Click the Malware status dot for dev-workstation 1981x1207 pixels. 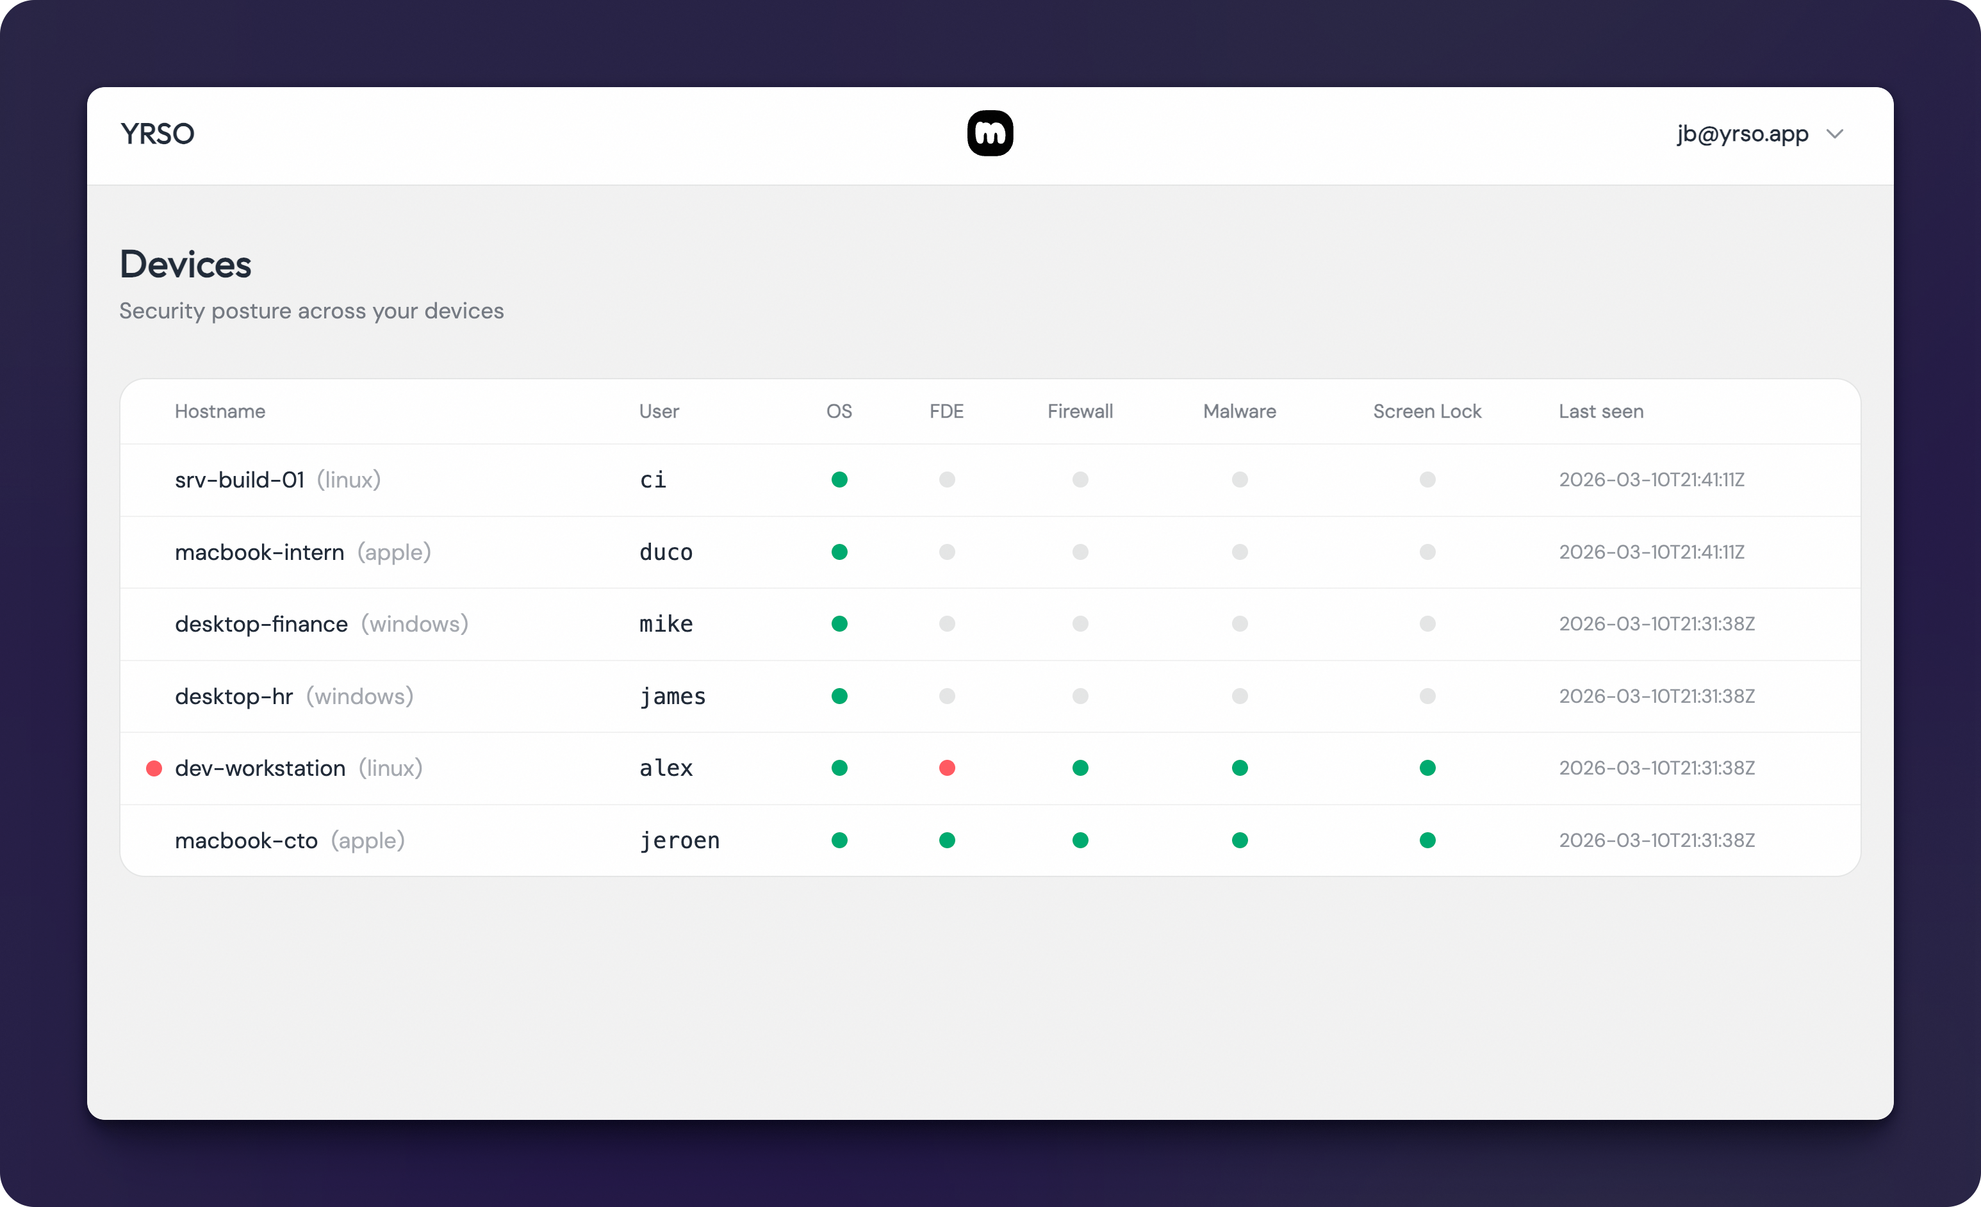point(1240,768)
